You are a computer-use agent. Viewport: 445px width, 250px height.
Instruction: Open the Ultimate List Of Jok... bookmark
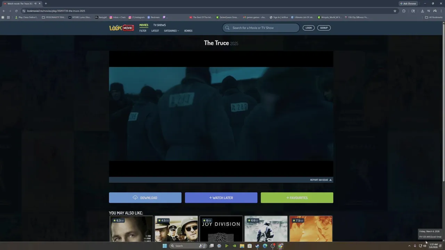coord(302,17)
